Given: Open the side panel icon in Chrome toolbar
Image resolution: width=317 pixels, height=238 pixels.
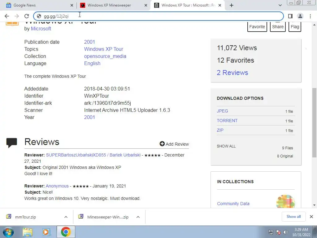Looking at the screenshot, I should pos(290,16).
